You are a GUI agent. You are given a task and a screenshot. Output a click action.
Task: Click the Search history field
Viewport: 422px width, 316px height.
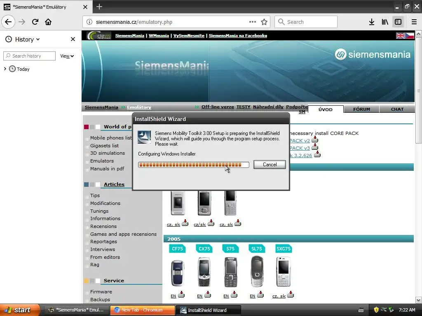[30, 56]
